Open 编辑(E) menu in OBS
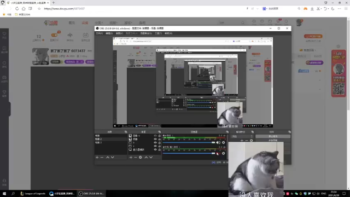This screenshot has height=197, width=350. tap(109, 33)
